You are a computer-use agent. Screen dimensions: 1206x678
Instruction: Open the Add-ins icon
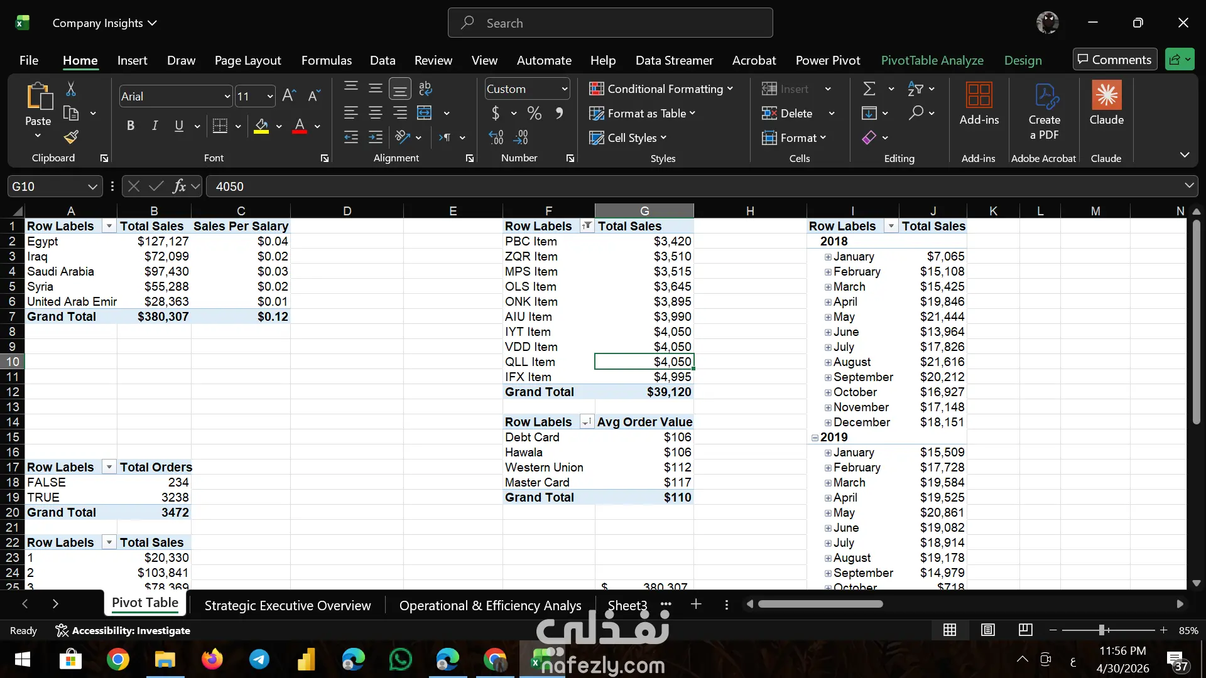979,96
